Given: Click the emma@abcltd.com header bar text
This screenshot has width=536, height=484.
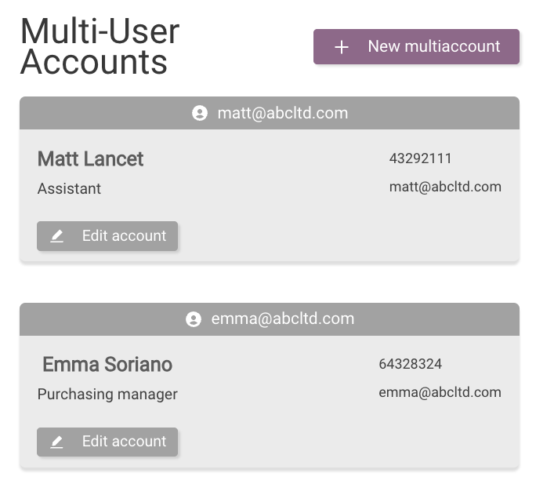Looking at the screenshot, I should (283, 319).
